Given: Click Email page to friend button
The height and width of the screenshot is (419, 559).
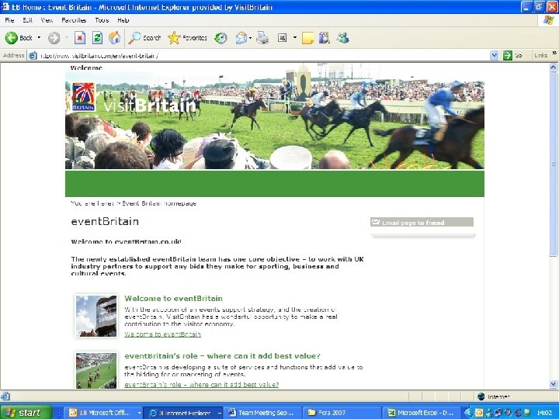Looking at the screenshot, I should pos(422,223).
